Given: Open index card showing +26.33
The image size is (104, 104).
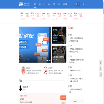Looking at the screenshot, I should point(25,16).
